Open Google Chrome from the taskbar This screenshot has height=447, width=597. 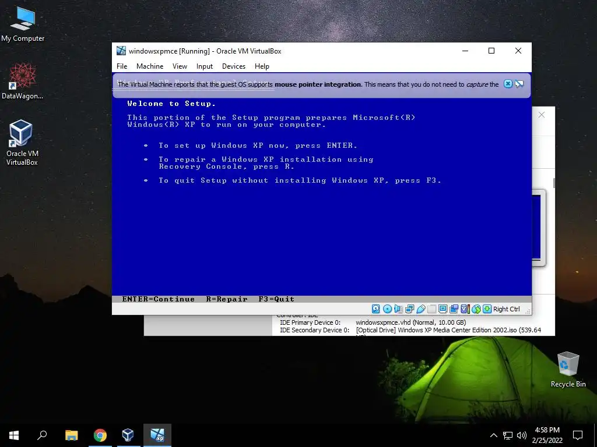[x=100, y=435]
